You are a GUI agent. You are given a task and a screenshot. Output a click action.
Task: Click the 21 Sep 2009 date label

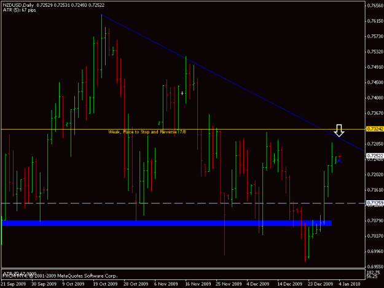tap(14, 284)
